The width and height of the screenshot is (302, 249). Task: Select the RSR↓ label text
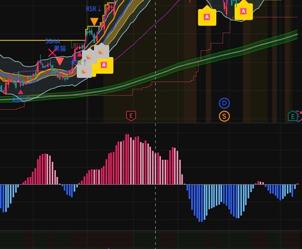click(x=93, y=9)
